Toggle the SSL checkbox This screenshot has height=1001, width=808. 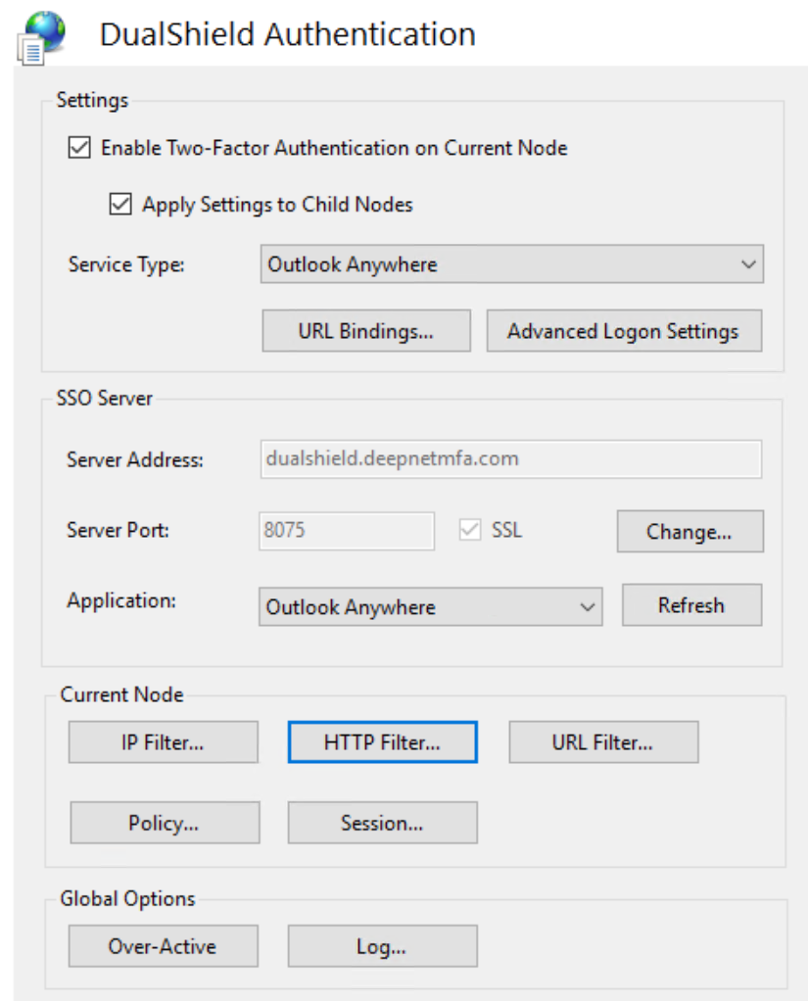(471, 531)
